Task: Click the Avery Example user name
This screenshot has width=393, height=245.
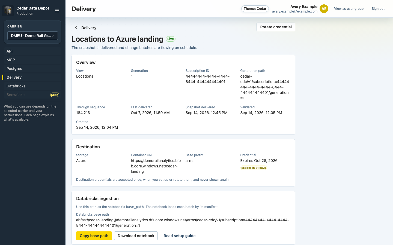Action: pyautogui.click(x=304, y=7)
